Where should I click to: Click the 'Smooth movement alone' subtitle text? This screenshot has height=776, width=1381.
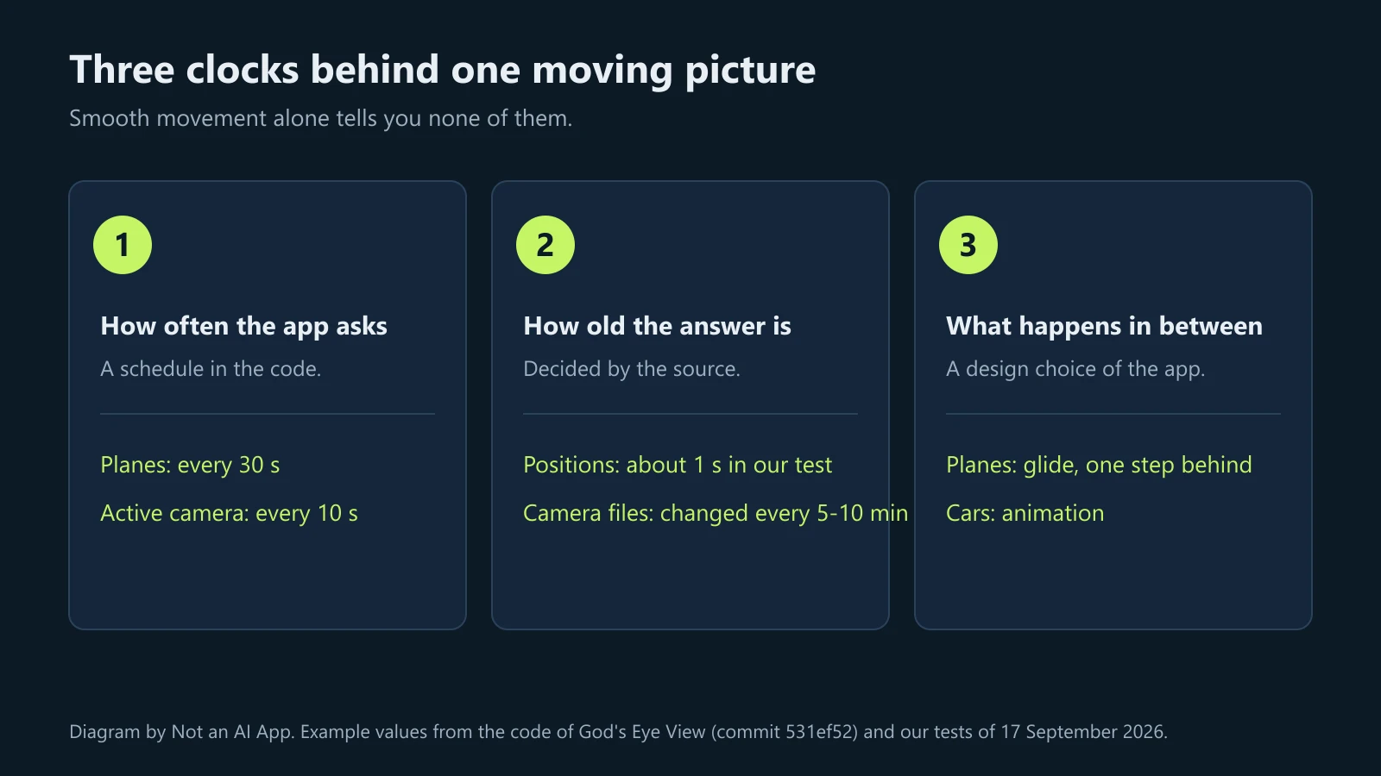point(320,118)
